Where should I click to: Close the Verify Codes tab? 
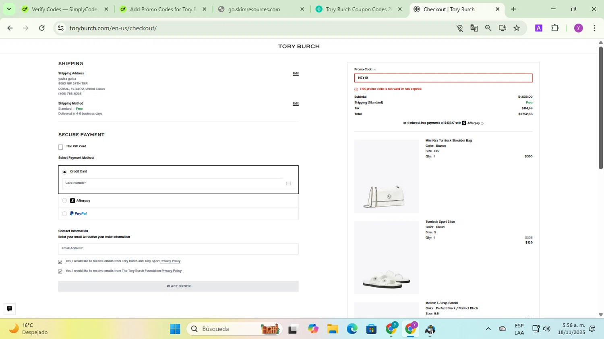coord(107,9)
